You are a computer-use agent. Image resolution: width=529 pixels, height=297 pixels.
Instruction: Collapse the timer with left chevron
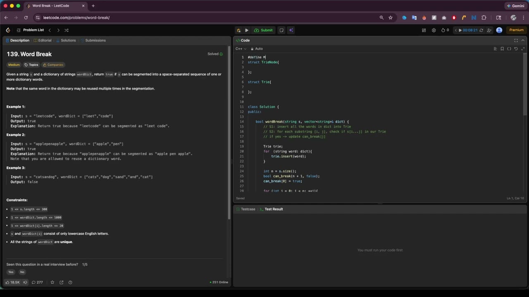pos(455,30)
